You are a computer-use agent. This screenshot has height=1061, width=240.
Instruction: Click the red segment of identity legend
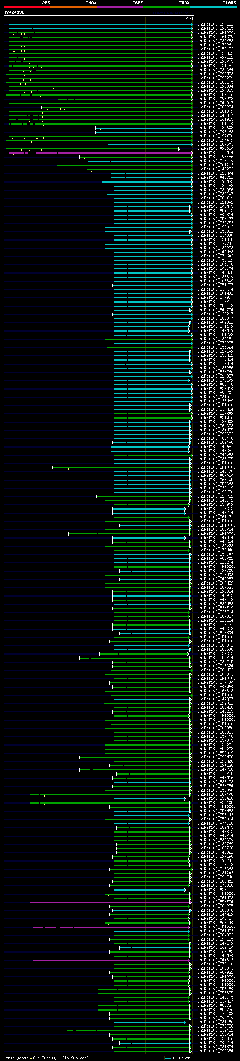coord(27,7)
